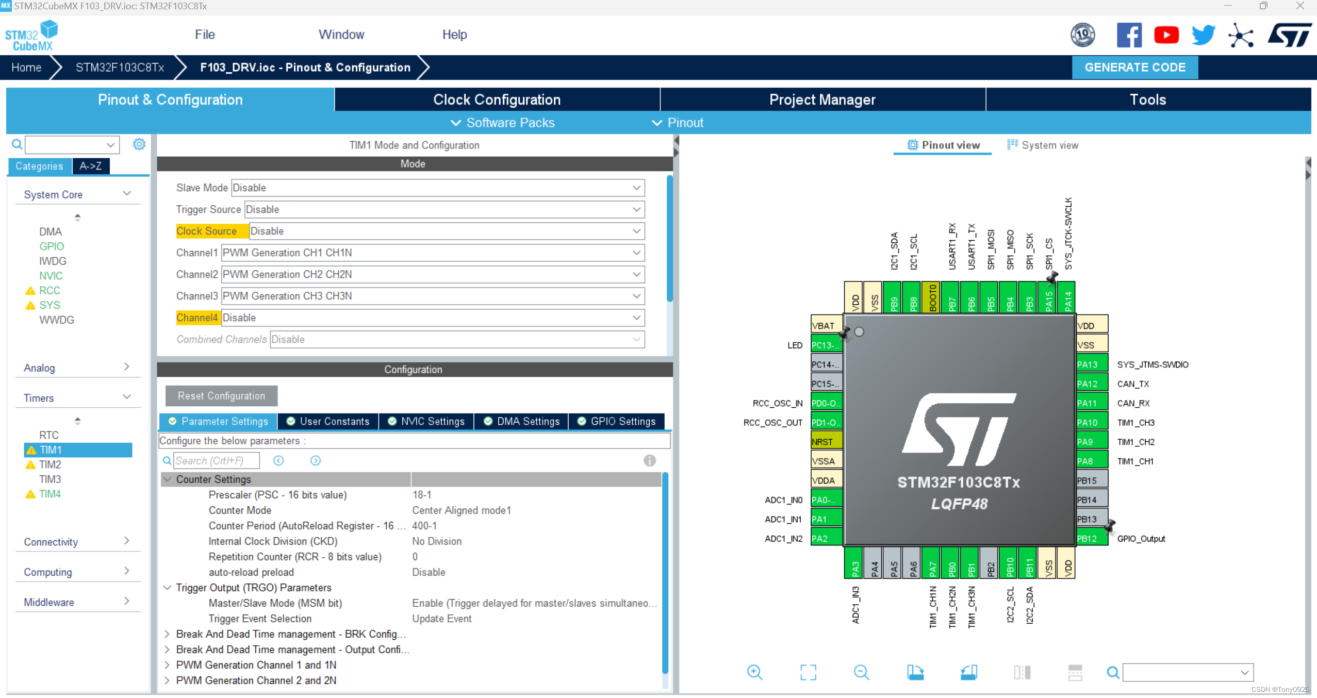Expand PWM Generation Channel 1 and 1N
Image resolution: width=1317 pixels, height=698 pixels.
point(168,665)
